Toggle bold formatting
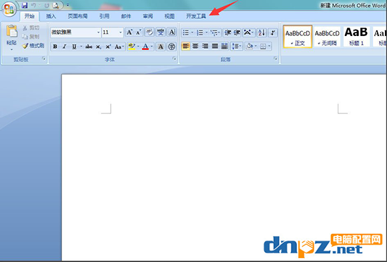This screenshot has height=262, width=387. (x=55, y=47)
